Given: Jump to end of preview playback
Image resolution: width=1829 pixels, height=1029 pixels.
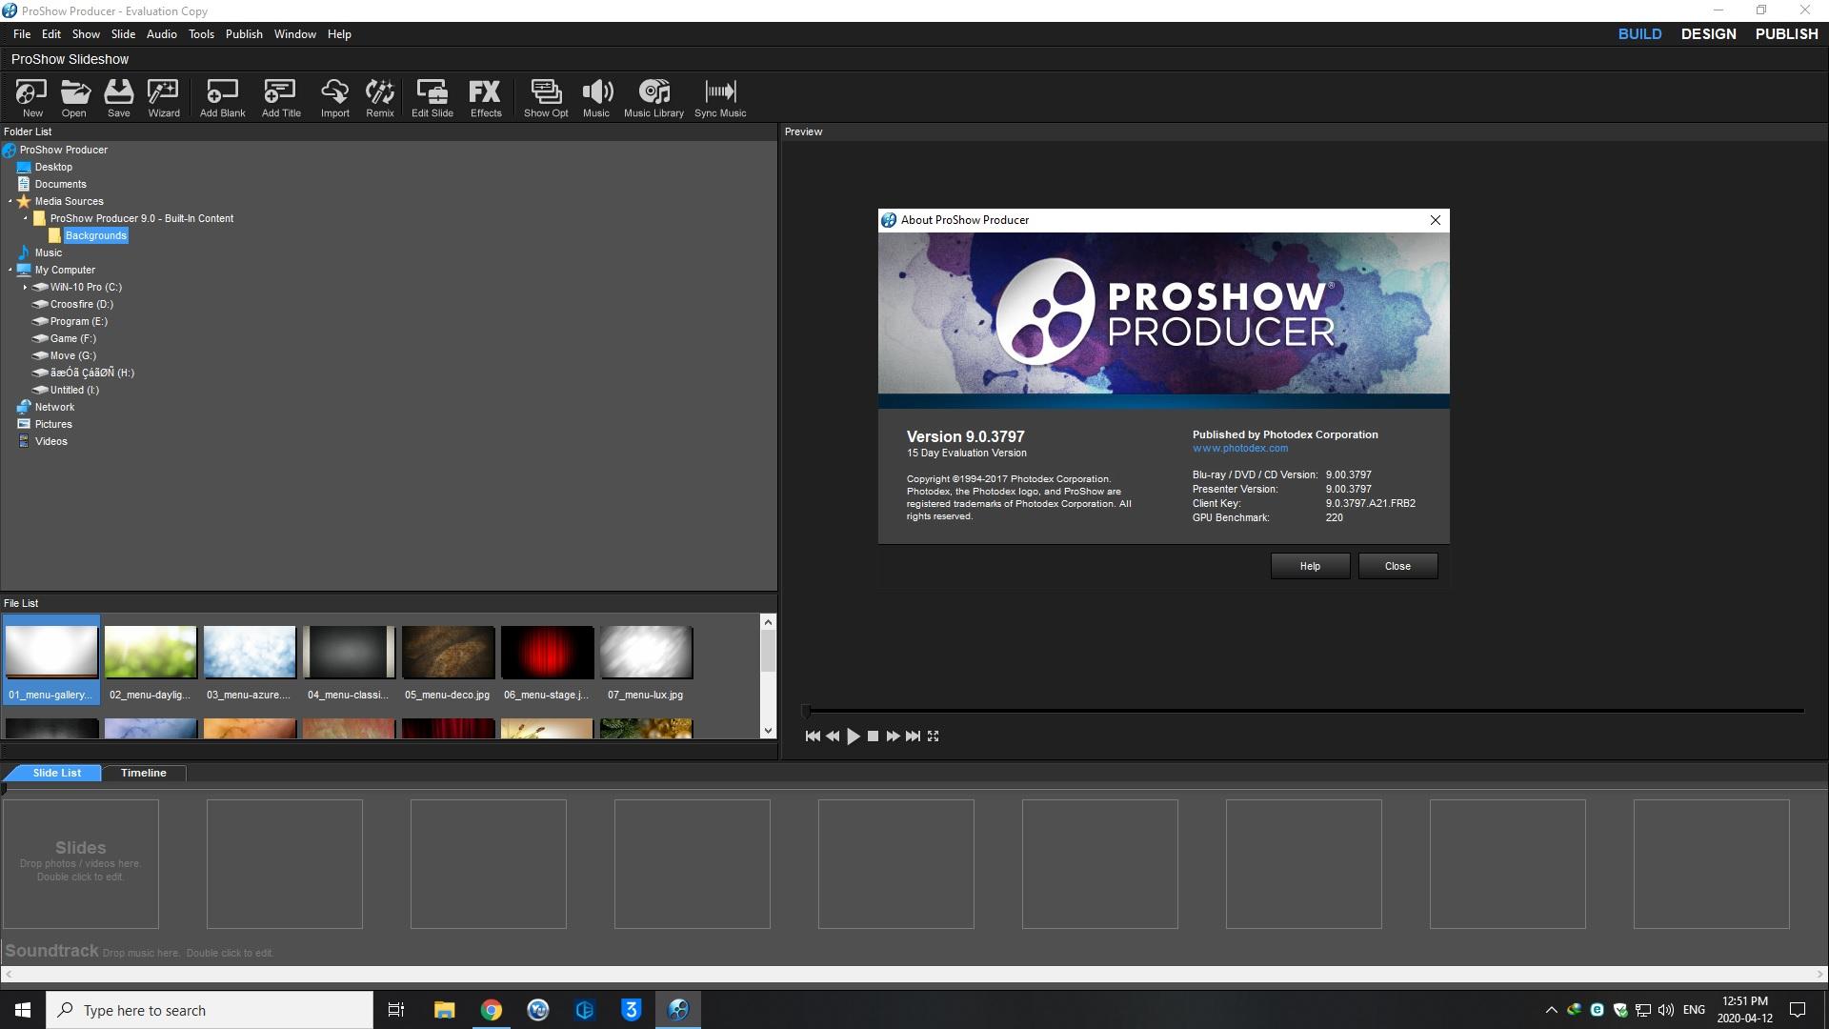Looking at the screenshot, I should (913, 736).
